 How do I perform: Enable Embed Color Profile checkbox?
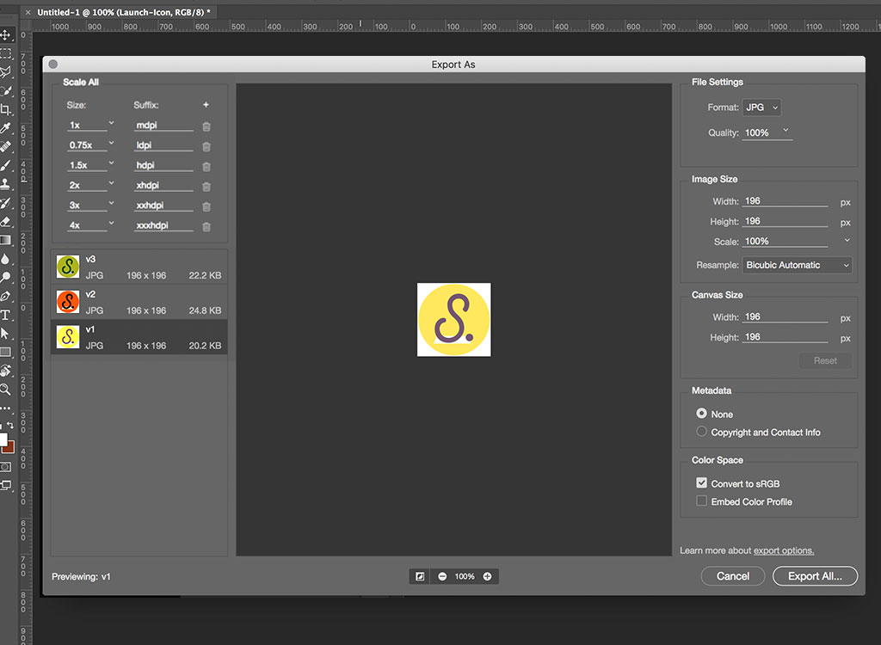point(702,501)
